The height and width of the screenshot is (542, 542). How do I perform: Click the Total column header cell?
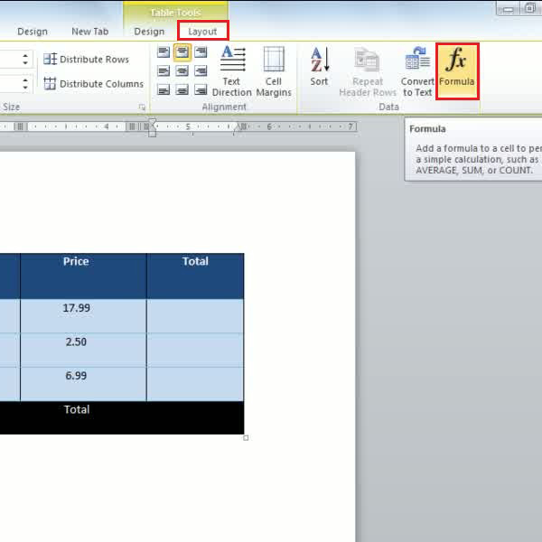195,276
